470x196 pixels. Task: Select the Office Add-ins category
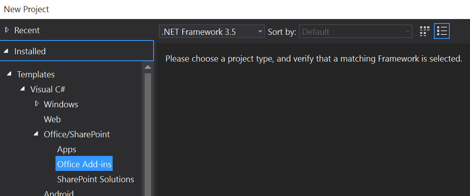point(84,164)
